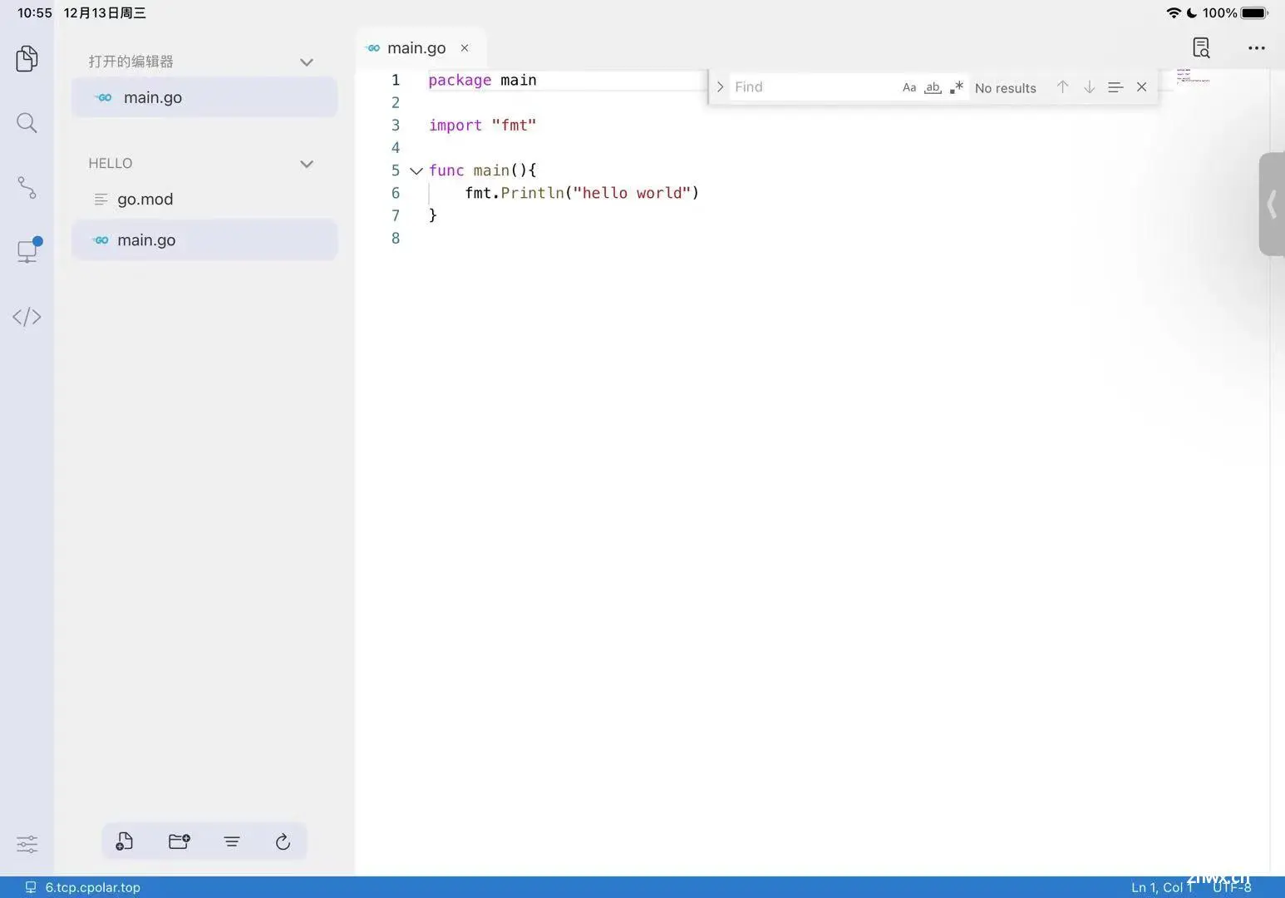Close the Find widget
Viewport: 1285px width, 898px height.
click(x=1141, y=86)
